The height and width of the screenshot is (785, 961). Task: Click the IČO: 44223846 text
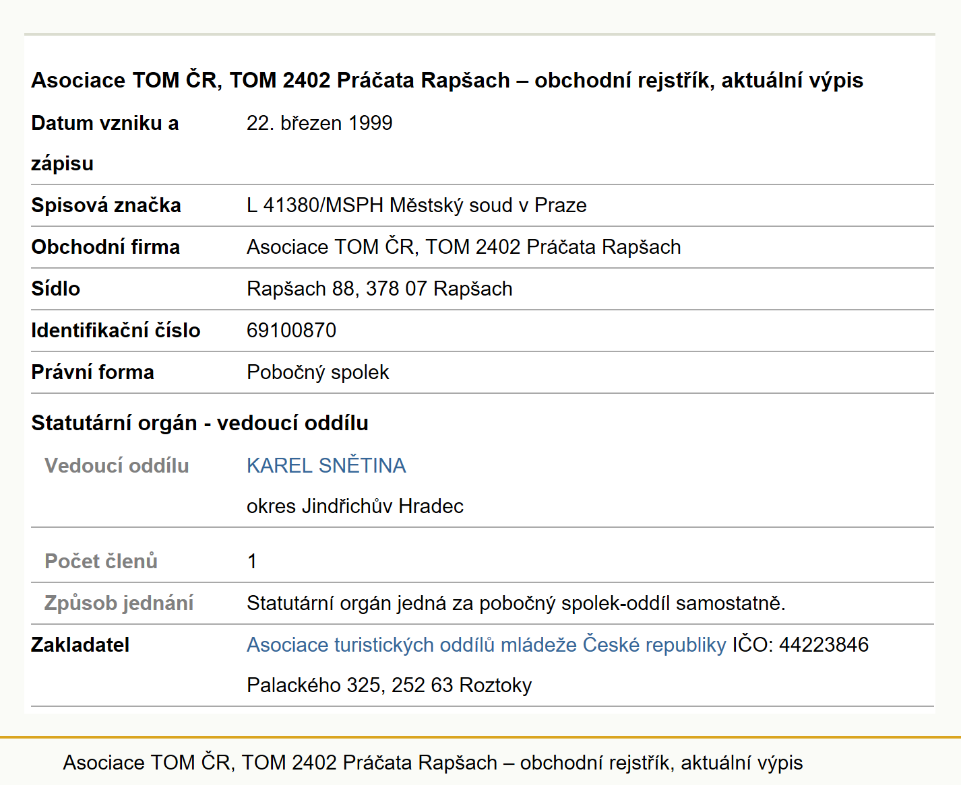tap(801, 644)
